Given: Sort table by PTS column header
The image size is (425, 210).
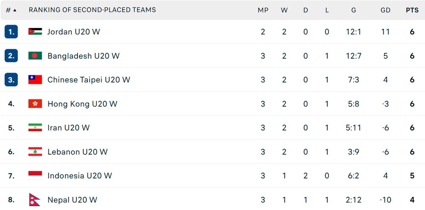Looking at the screenshot, I should pos(412,10).
